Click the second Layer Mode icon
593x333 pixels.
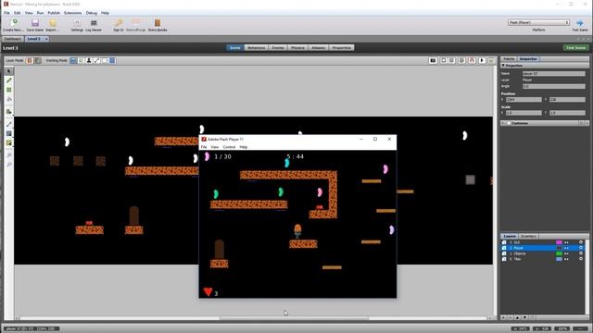[x=38, y=60]
